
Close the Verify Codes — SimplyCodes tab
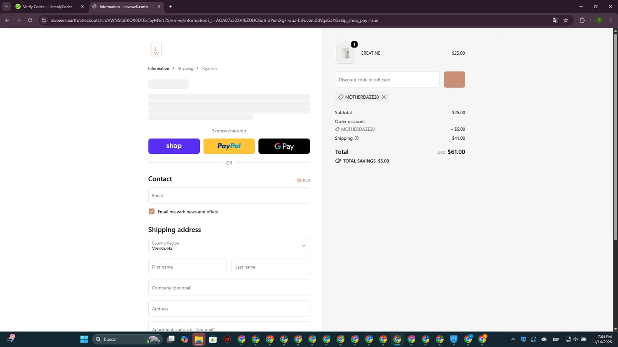(x=82, y=7)
